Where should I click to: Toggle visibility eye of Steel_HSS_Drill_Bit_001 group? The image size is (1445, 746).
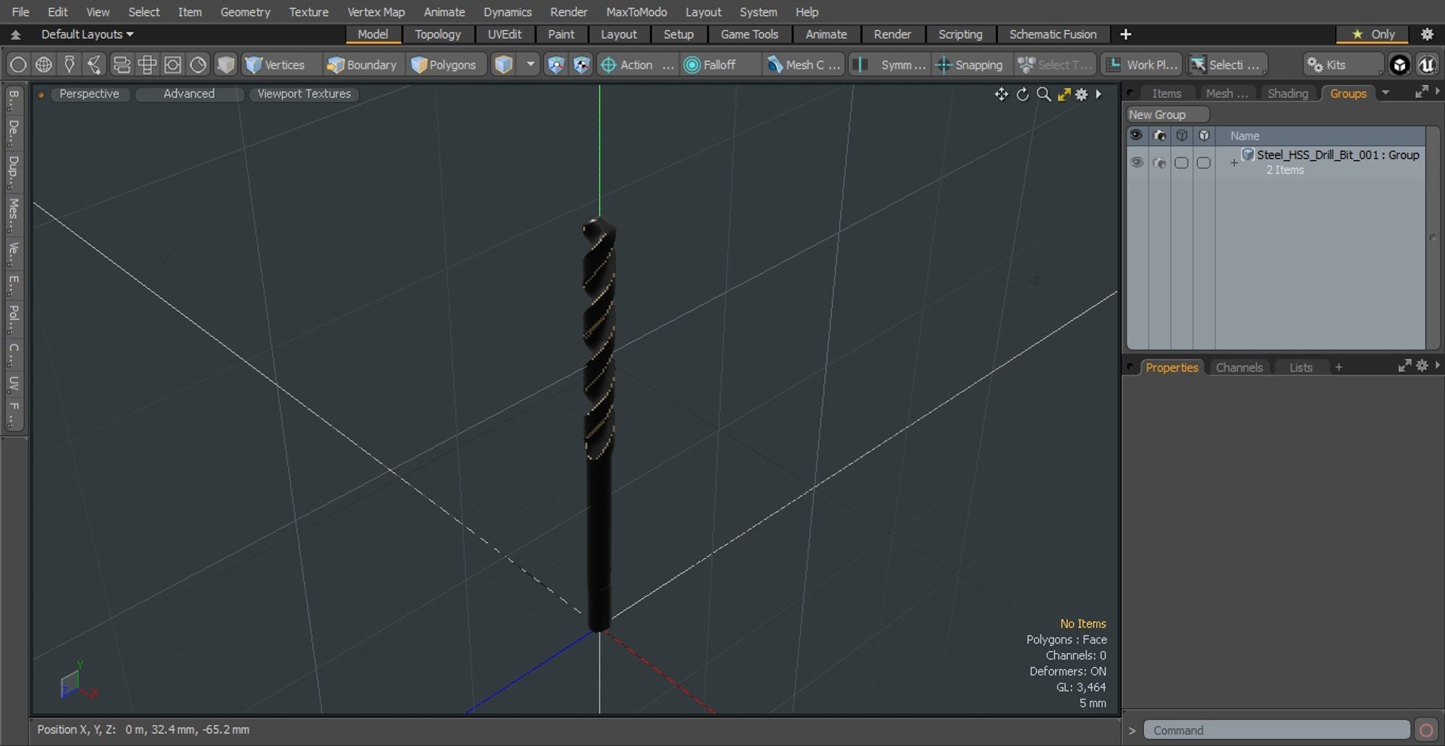click(x=1136, y=163)
